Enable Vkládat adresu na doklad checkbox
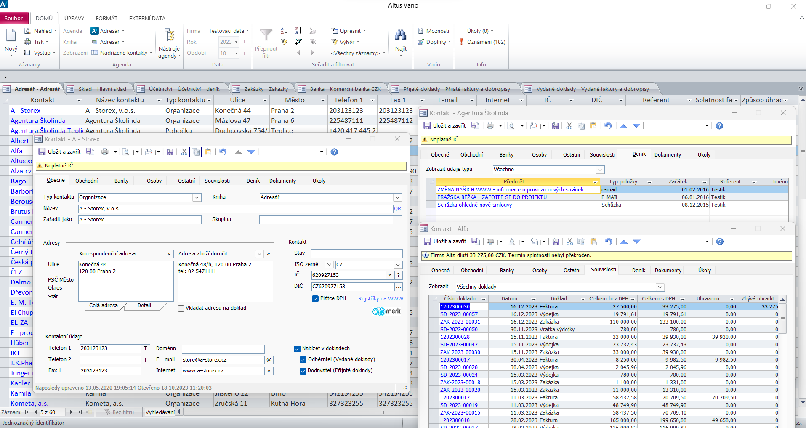The image size is (806, 428). coord(181,308)
